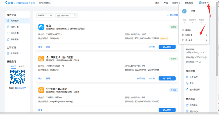Screen dimensions: 219x115
Task: Click service ID 7963894990353 text
Action: coord(54,34)
